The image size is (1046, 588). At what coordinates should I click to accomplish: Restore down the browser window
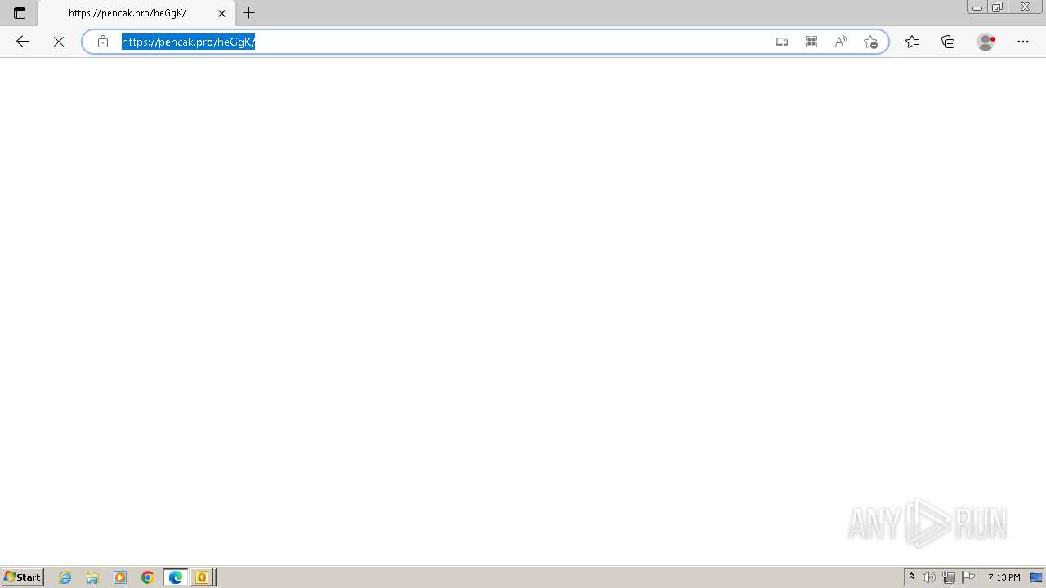pyautogui.click(x=998, y=7)
